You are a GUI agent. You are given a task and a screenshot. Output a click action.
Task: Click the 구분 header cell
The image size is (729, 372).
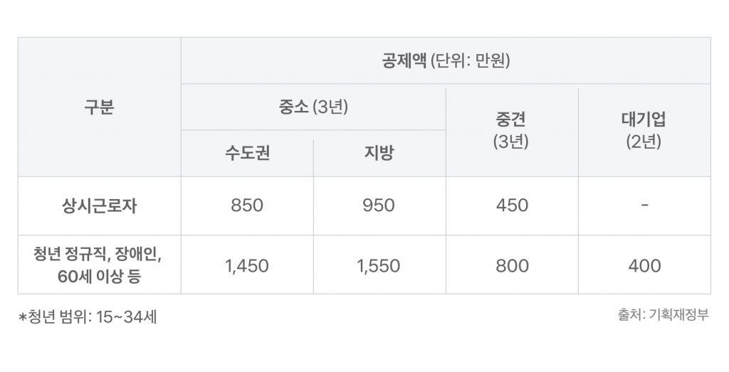(x=99, y=107)
